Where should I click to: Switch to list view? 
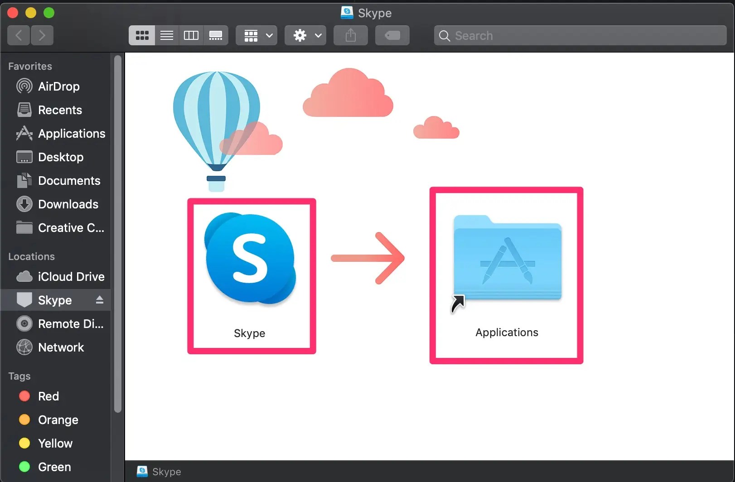coord(167,35)
